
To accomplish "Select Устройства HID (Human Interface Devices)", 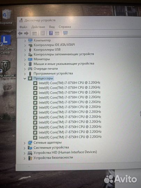I will (65, 152).
